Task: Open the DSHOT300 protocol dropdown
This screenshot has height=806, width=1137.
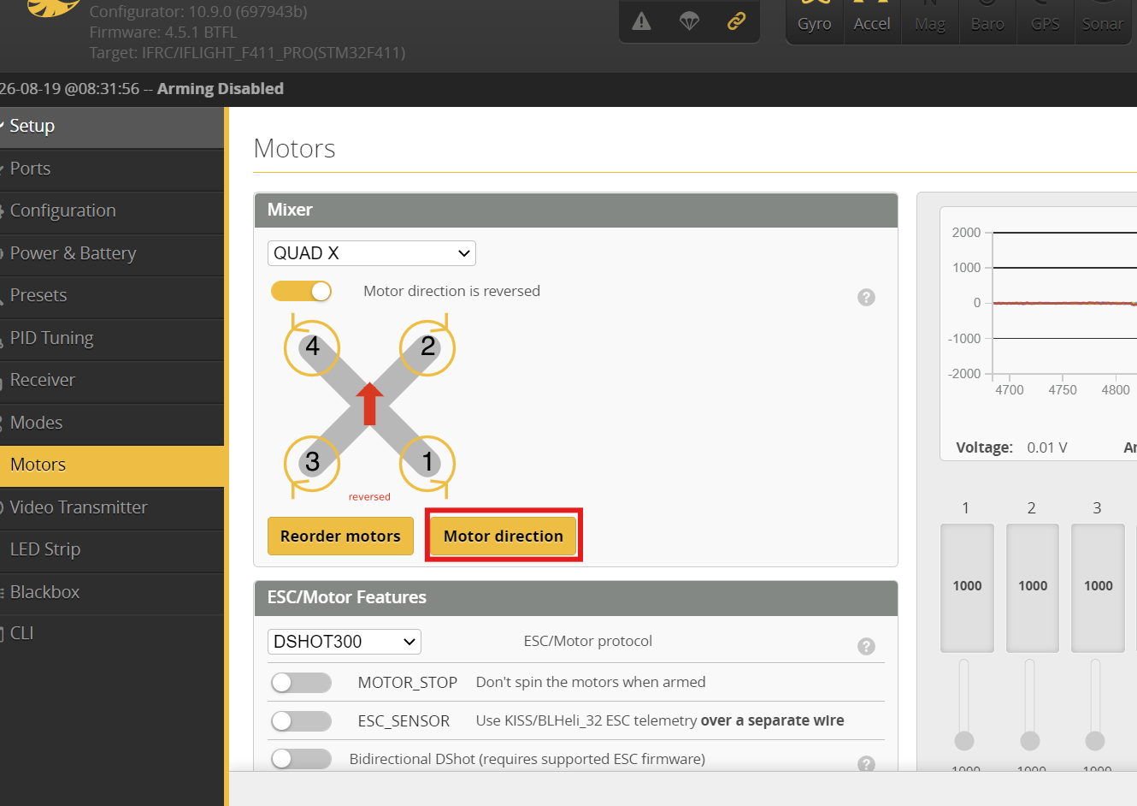Action: pyautogui.click(x=345, y=642)
